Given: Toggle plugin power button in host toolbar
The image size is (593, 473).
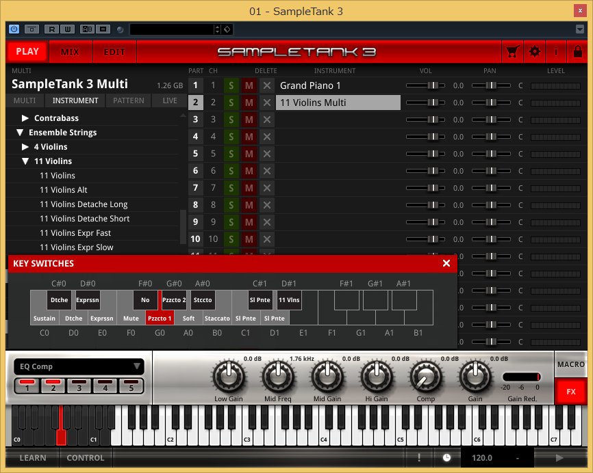Looking at the screenshot, I should 14,29.
